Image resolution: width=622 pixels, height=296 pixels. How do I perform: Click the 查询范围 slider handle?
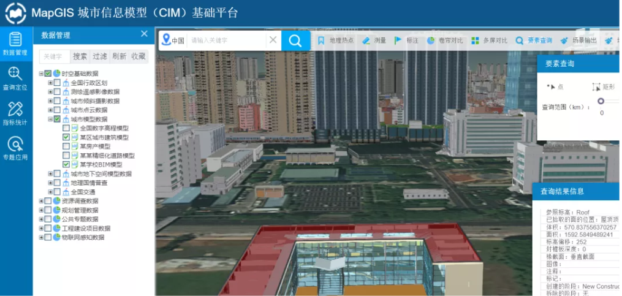click(x=601, y=102)
